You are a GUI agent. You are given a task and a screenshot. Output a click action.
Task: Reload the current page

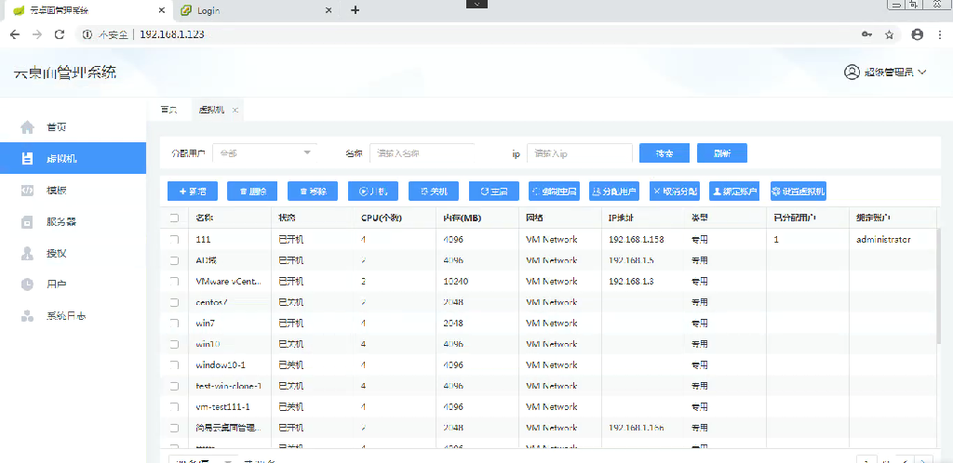click(60, 34)
